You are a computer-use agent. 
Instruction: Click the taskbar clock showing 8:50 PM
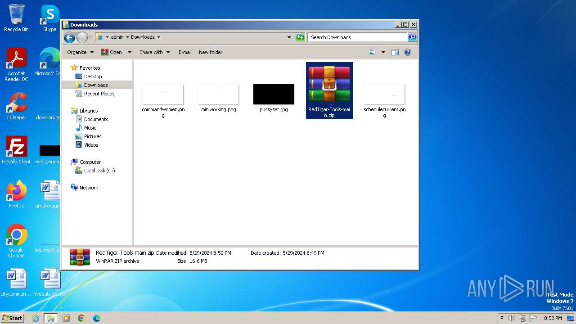coord(553,318)
